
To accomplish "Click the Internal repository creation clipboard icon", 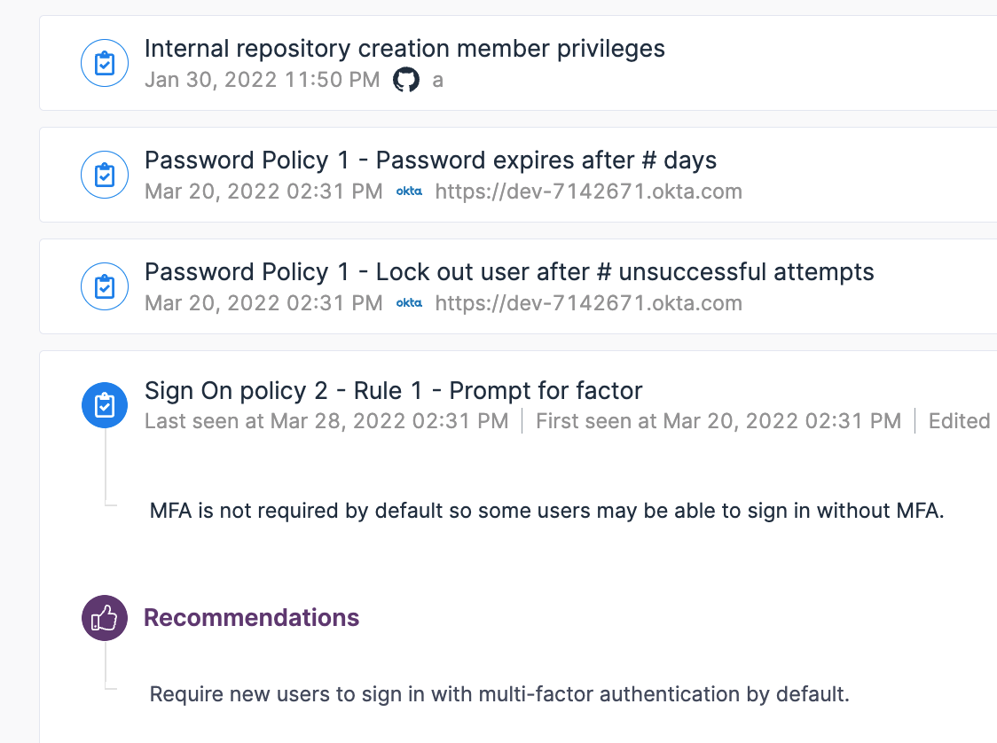I will tap(105, 63).
